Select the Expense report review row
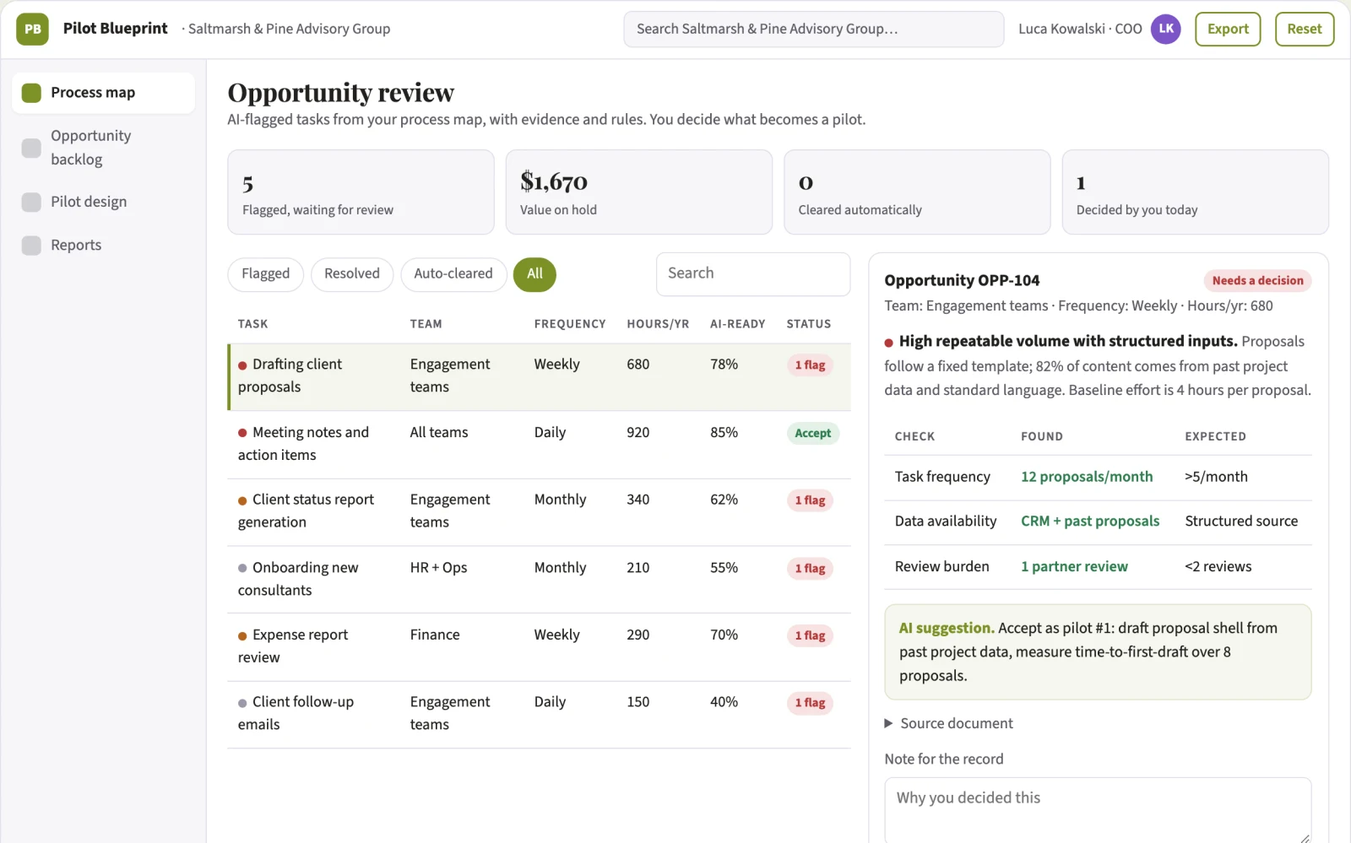This screenshot has width=1351, height=843. pyautogui.click(x=539, y=646)
